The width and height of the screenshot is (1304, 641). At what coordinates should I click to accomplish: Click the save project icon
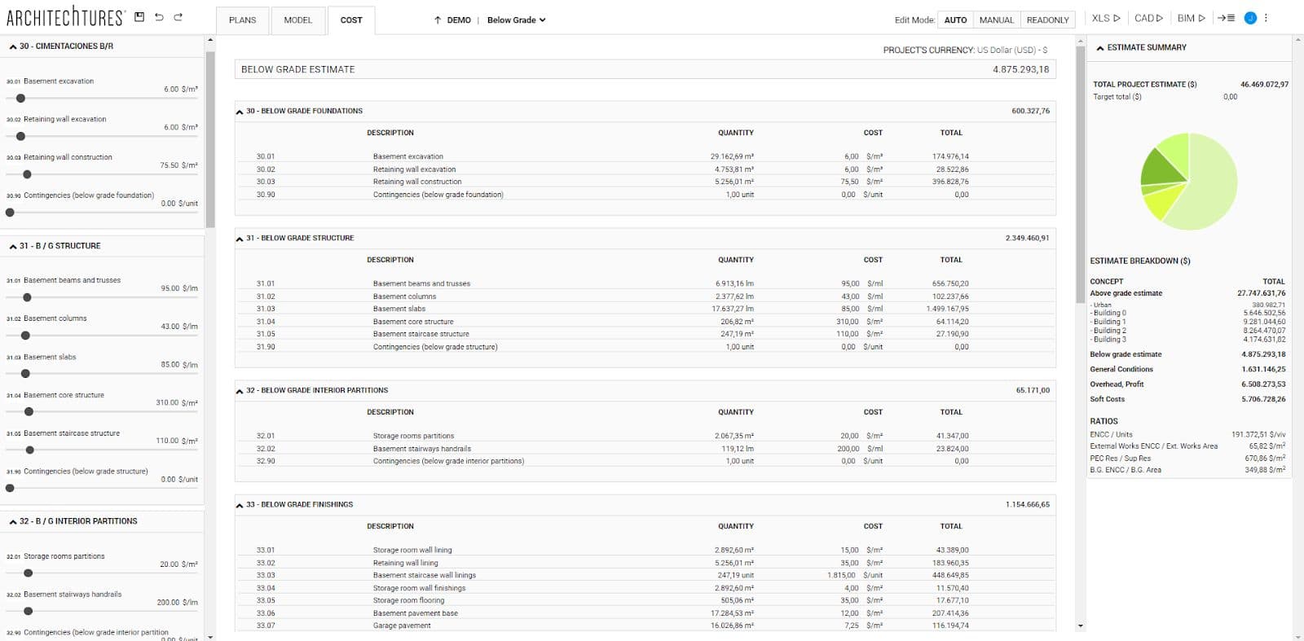pos(139,17)
